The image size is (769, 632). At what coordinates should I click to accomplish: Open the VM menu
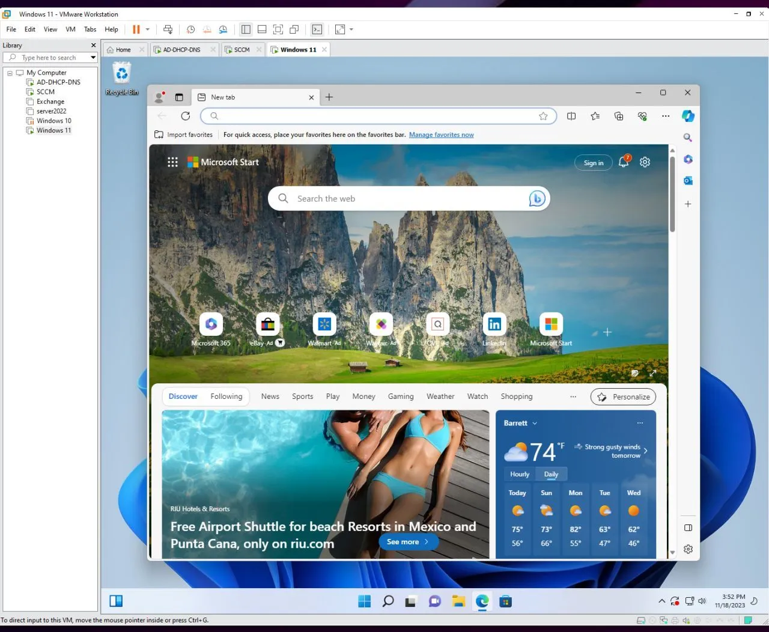(x=70, y=29)
